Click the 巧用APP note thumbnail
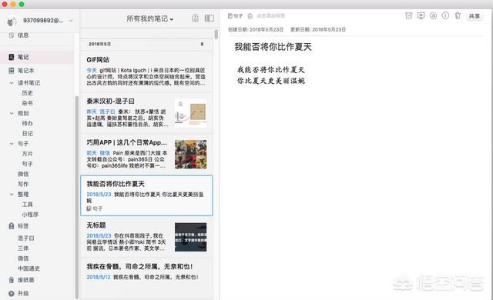This screenshot has width=493, height=300. click(190, 155)
